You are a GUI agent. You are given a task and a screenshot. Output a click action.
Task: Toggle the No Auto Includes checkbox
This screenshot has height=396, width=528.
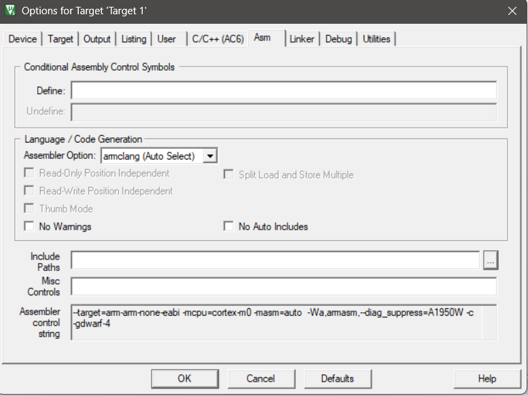[229, 227]
